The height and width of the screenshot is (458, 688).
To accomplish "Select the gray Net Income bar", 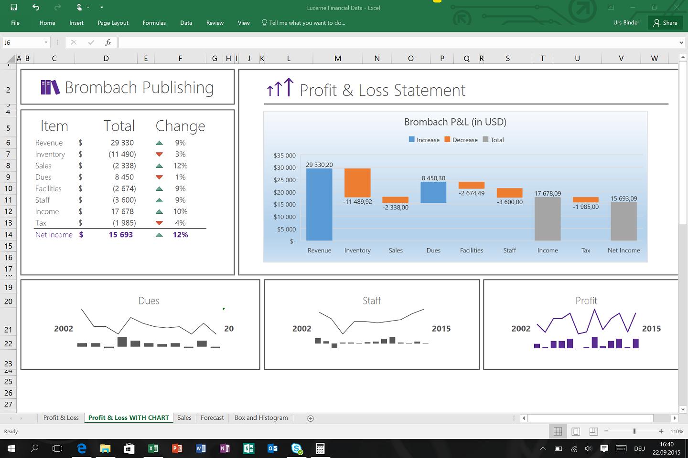I will (x=623, y=221).
